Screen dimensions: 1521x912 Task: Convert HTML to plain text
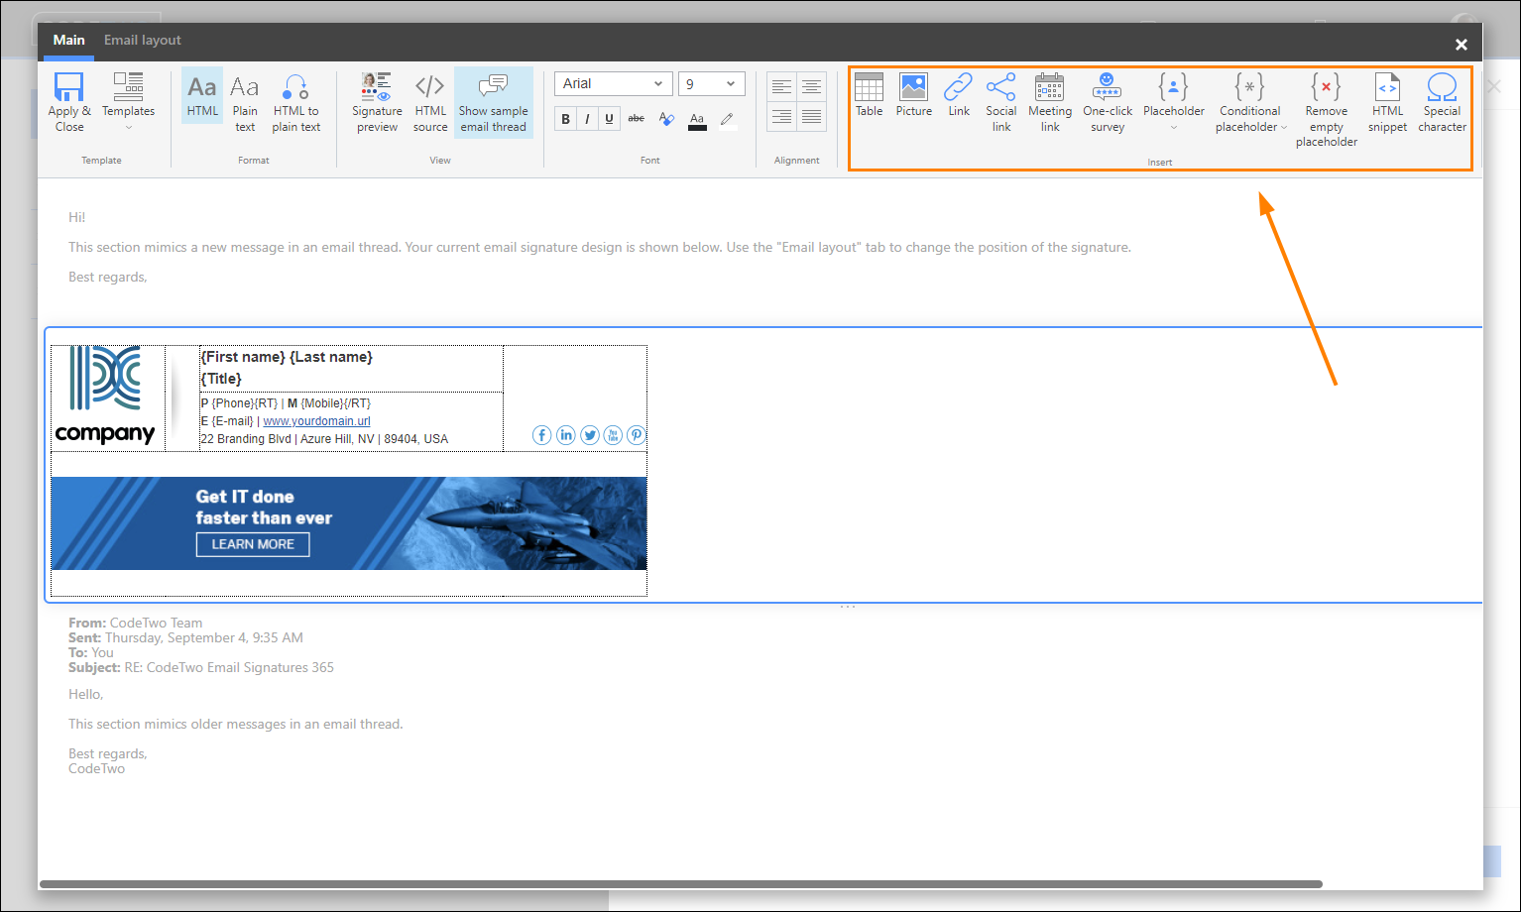(x=295, y=103)
